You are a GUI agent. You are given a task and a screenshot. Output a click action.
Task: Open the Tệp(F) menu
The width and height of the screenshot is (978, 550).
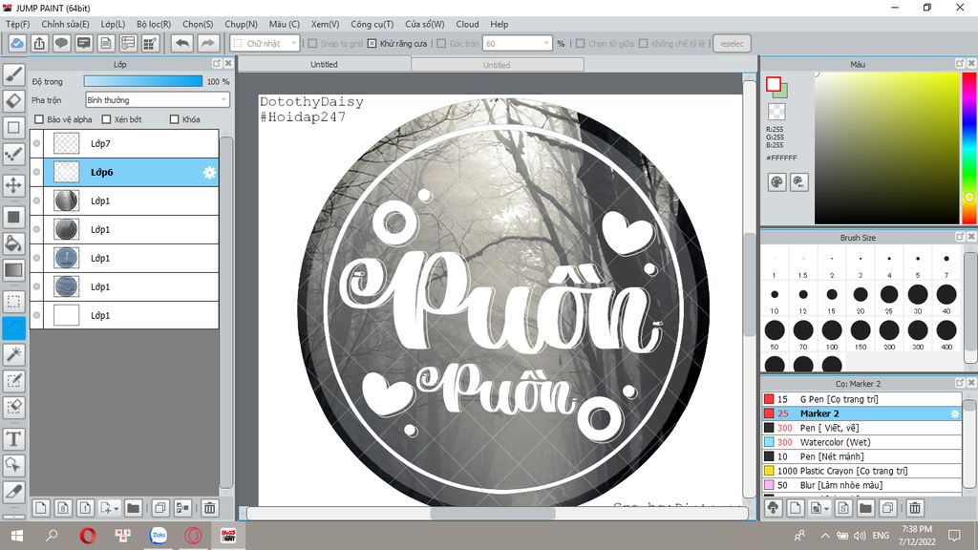[17, 24]
